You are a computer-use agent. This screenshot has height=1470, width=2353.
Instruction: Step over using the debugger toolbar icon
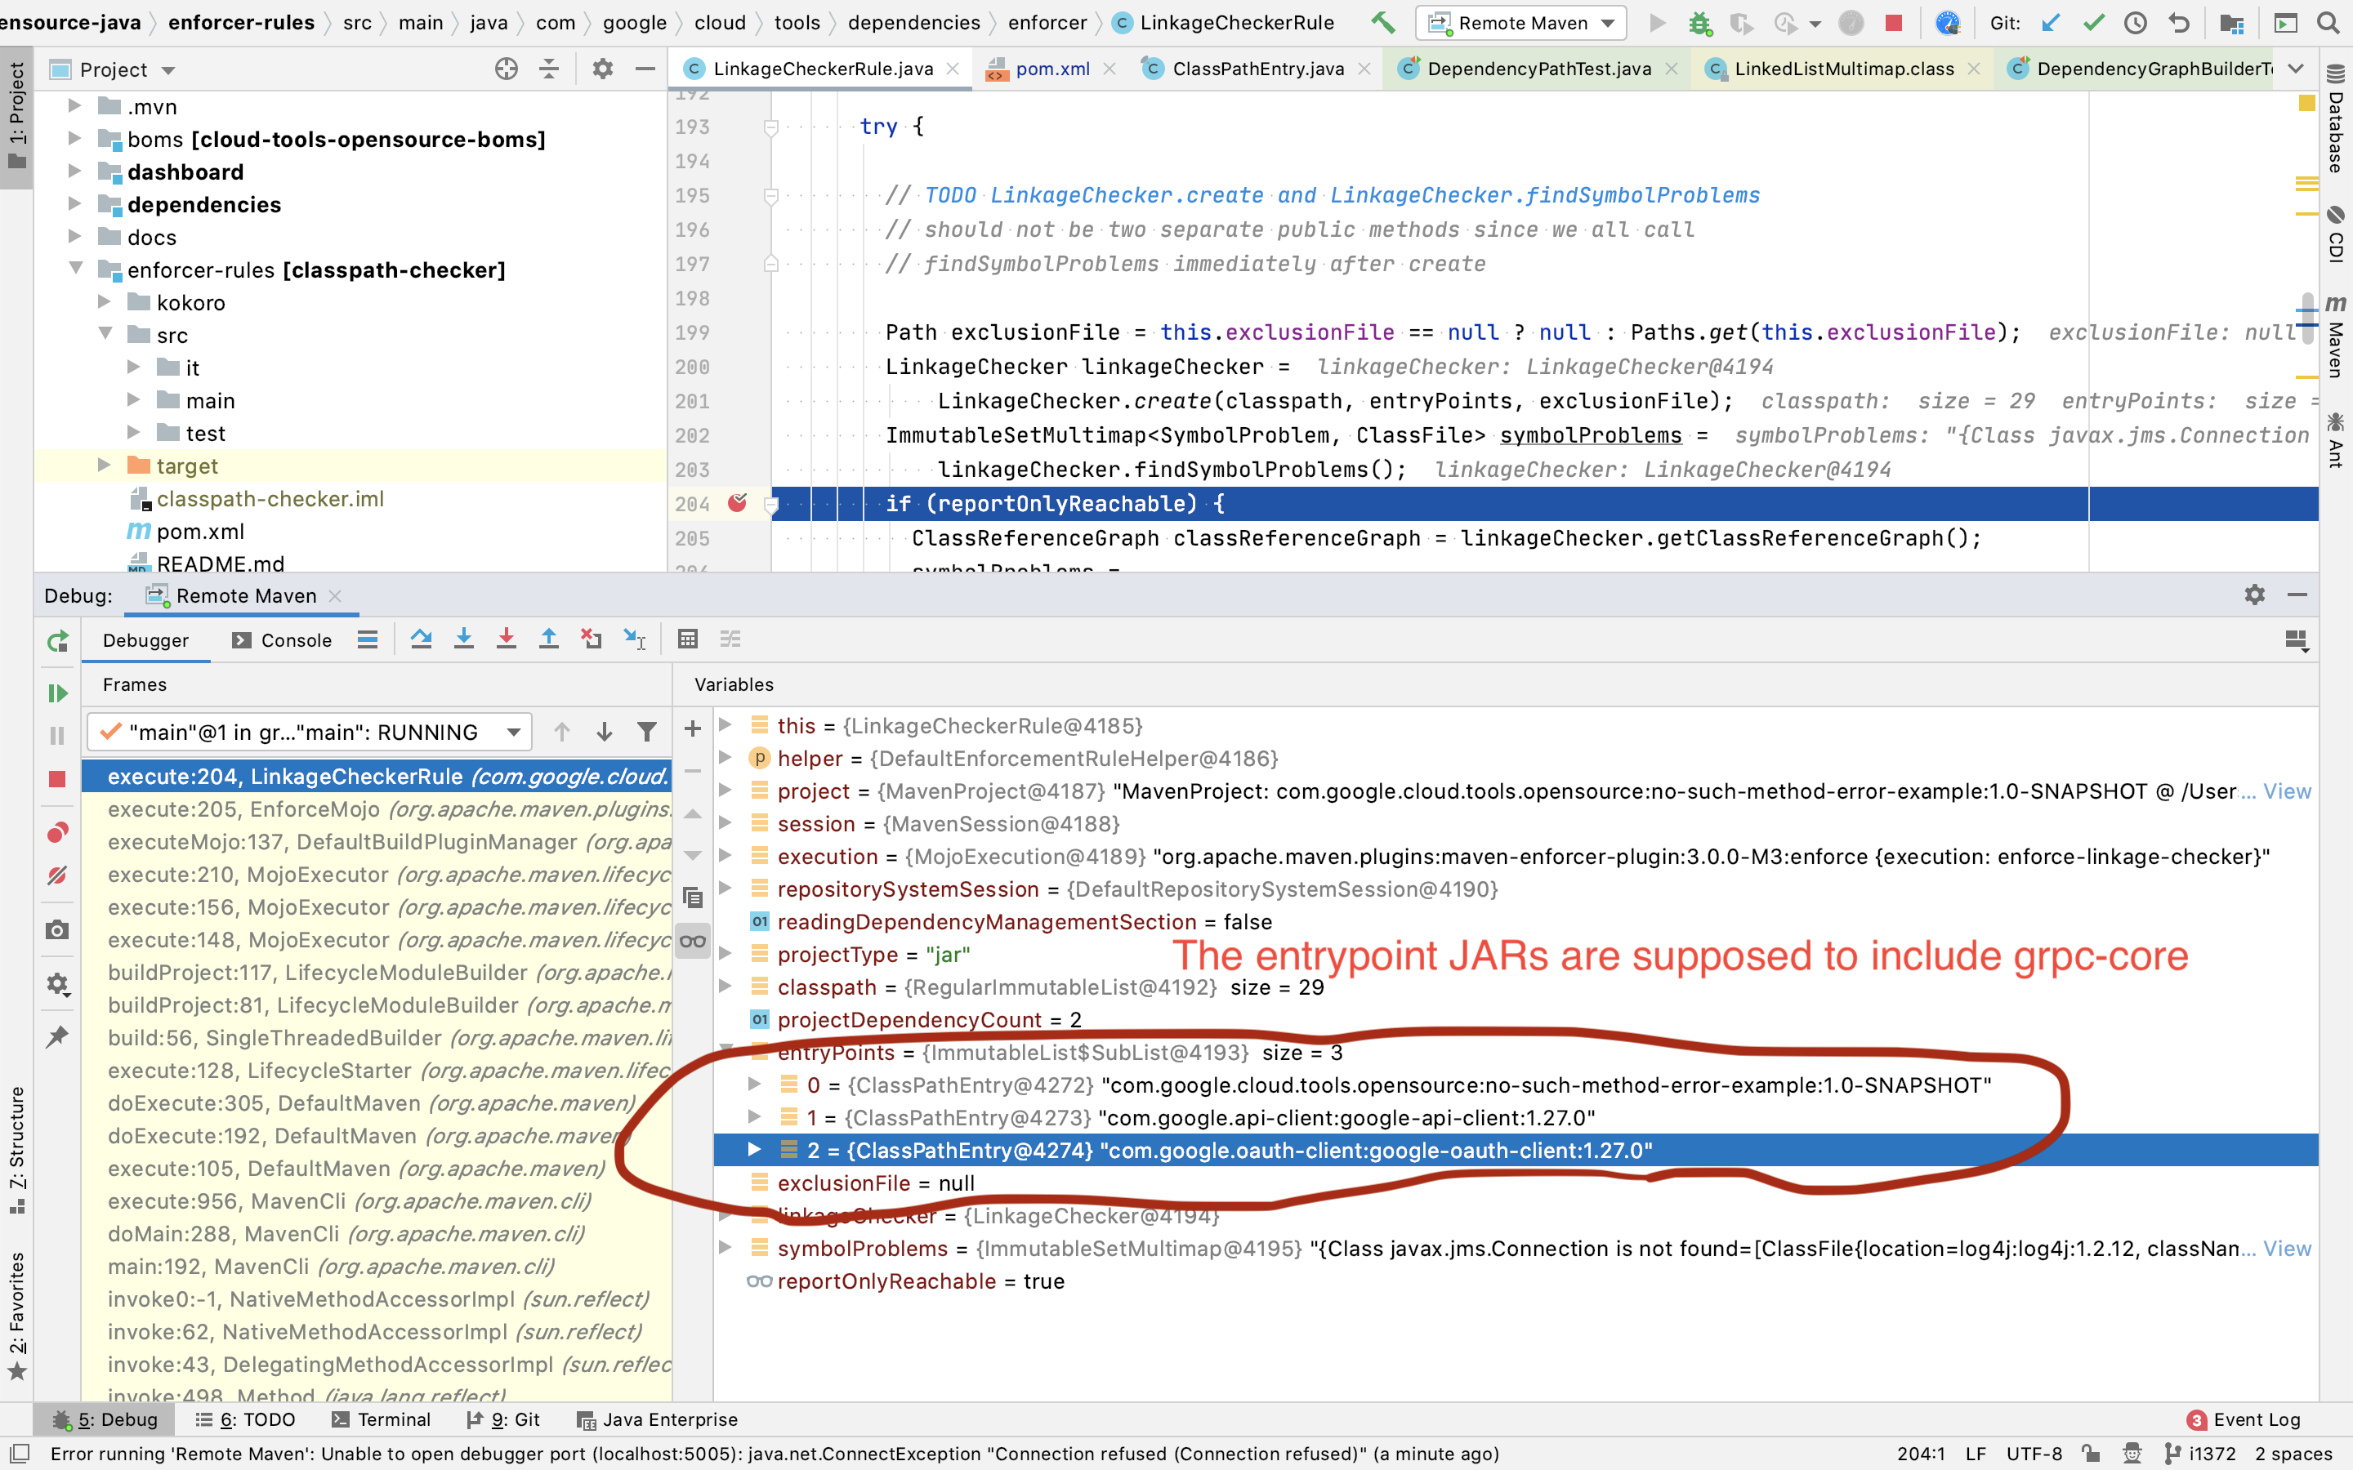(421, 639)
